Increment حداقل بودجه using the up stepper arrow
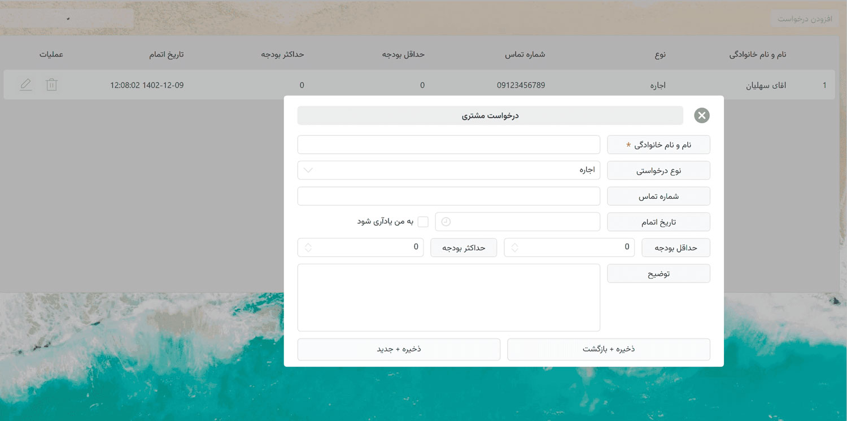 tap(514, 245)
